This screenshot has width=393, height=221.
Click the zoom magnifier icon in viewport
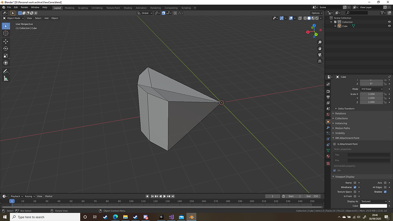(x=320, y=42)
